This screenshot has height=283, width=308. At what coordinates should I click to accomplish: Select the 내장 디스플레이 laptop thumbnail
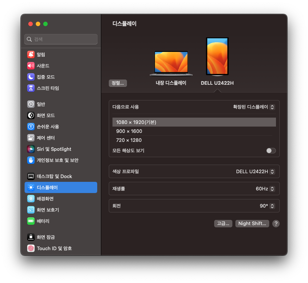pos(171,63)
